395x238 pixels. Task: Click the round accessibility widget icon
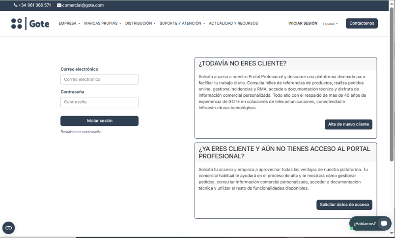[x=8, y=228]
